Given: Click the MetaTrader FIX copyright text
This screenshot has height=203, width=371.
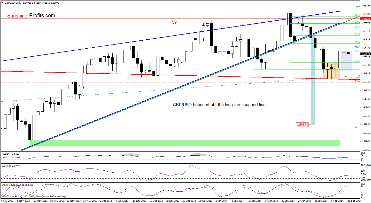Looking at the screenshot, I should [x=34, y=197].
